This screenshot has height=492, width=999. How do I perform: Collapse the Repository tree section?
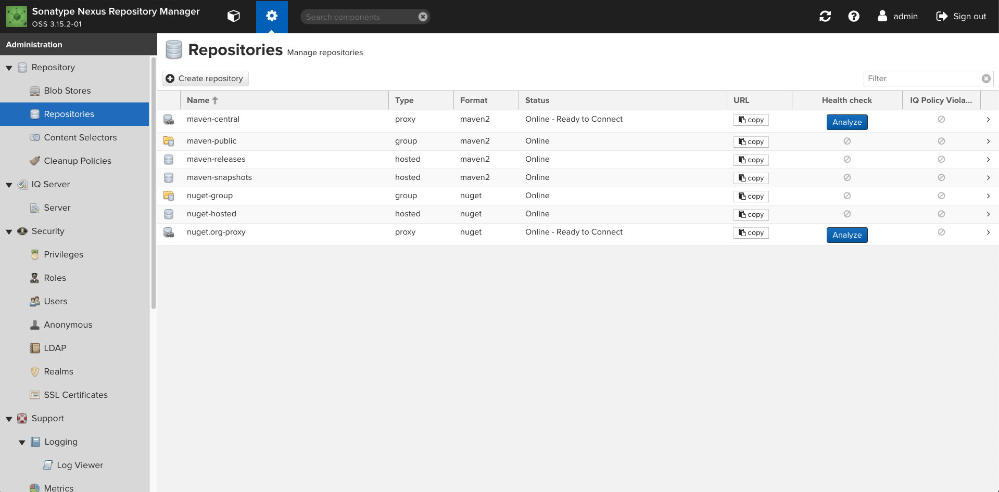(9, 68)
